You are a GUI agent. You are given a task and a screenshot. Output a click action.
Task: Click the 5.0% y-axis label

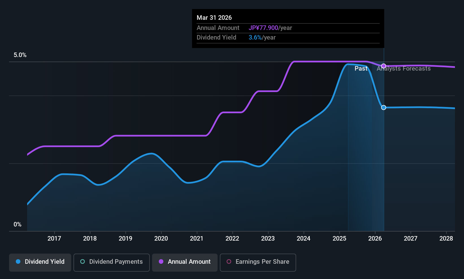pos(20,55)
